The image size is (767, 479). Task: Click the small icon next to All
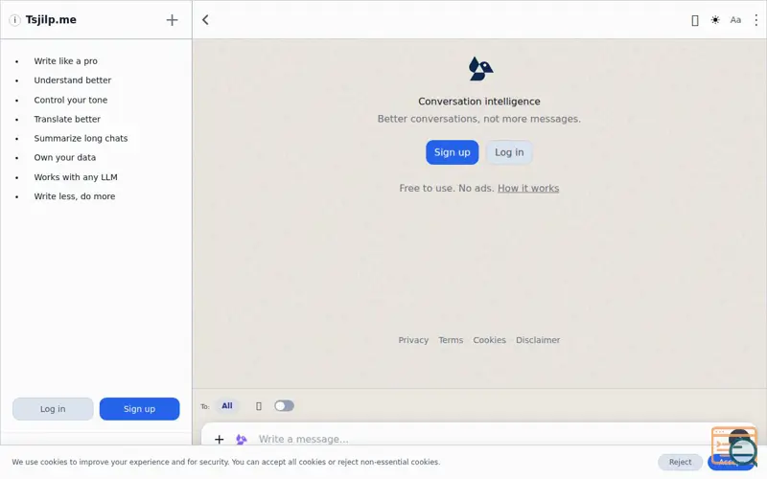pos(259,406)
